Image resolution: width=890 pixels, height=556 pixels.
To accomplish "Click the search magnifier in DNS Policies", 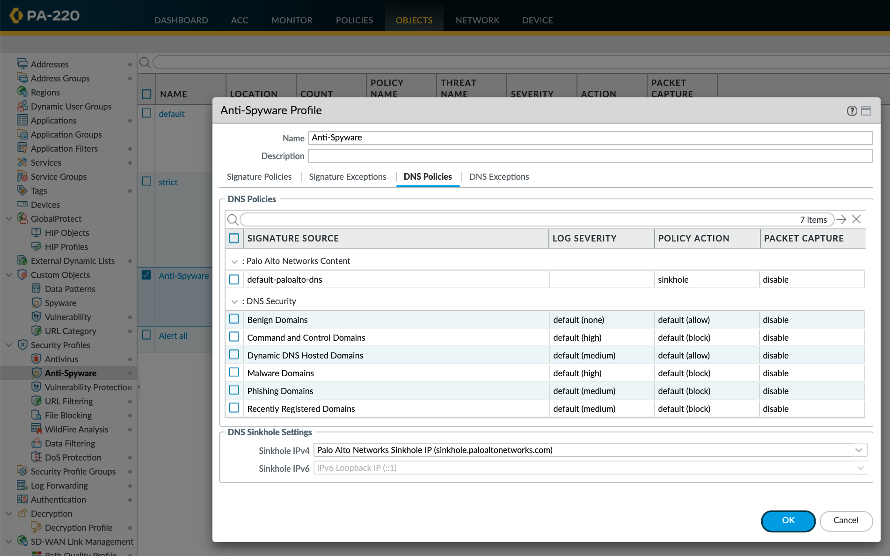I will (233, 219).
